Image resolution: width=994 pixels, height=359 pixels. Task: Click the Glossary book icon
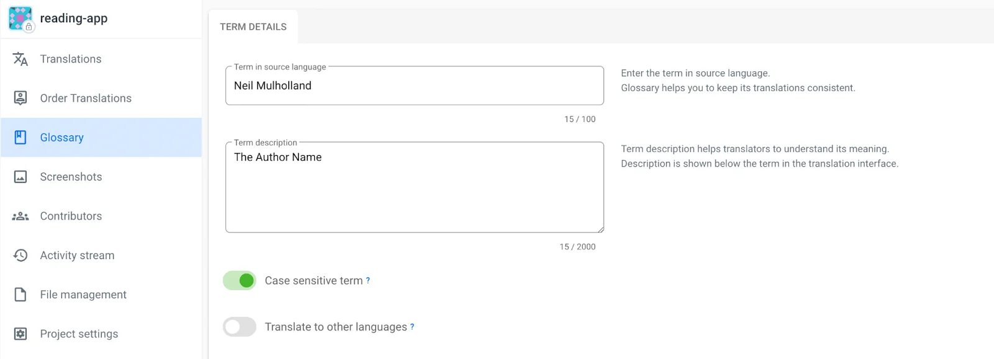coord(21,138)
